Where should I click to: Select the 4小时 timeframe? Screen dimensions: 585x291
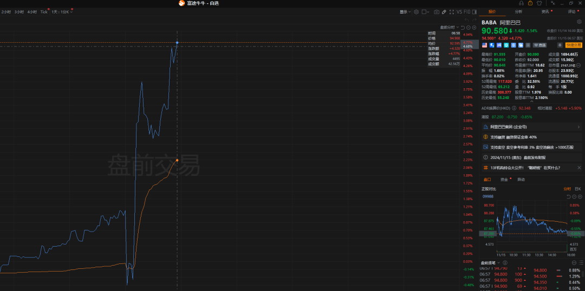point(32,12)
